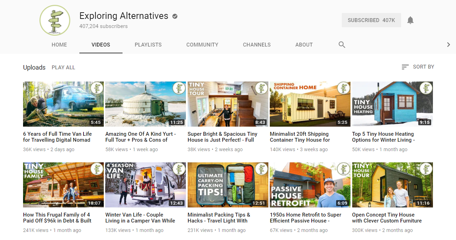Screen dimensions: 456x240
Task: Open the Channels tab
Action: coord(257,45)
